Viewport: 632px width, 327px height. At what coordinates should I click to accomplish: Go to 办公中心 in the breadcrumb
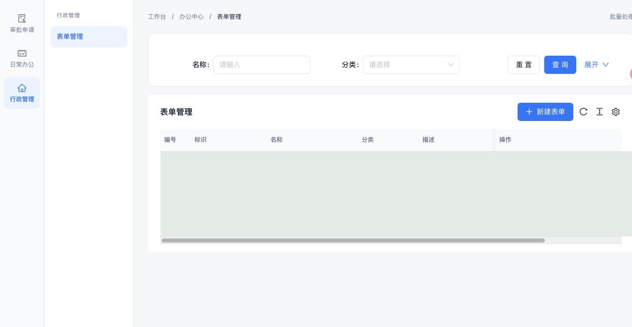pos(191,17)
